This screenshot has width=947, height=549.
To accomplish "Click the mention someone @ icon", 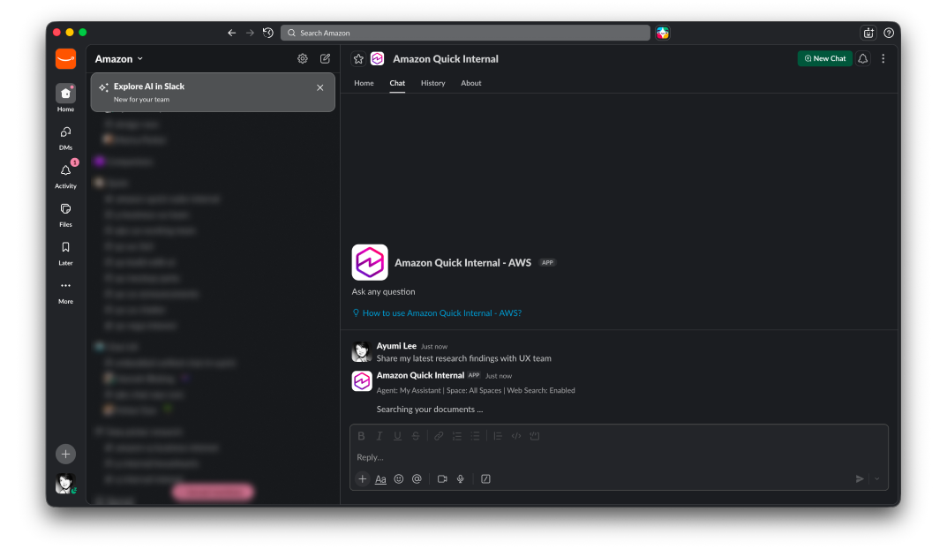I will (417, 479).
